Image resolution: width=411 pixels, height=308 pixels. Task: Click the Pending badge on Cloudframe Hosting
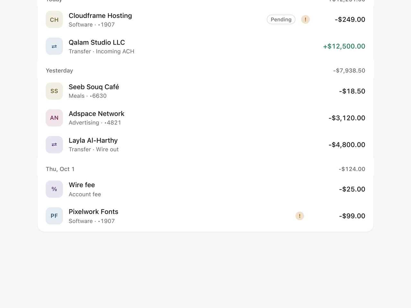coord(281,20)
